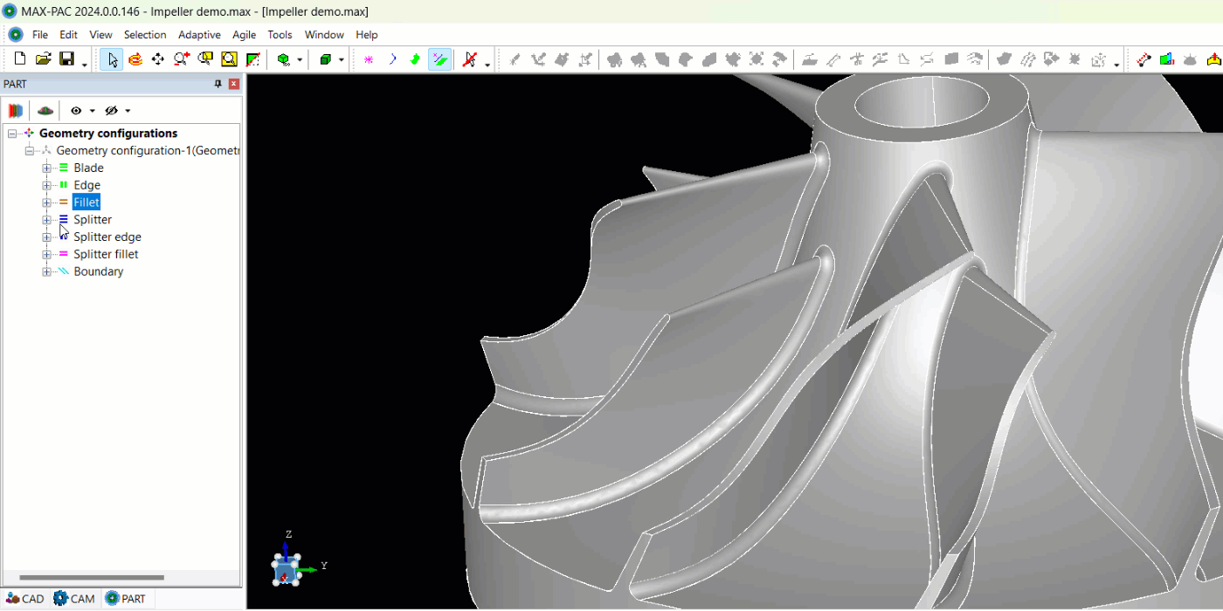Open the green cube display mode dropdown
This screenshot has height=611, width=1223.
pyautogui.click(x=342, y=60)
